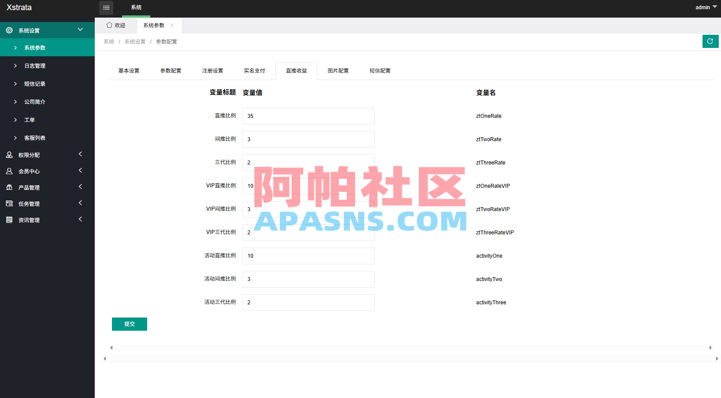Click the 间推比例 input field
This screenshot has width=721, height=398.
308,139
